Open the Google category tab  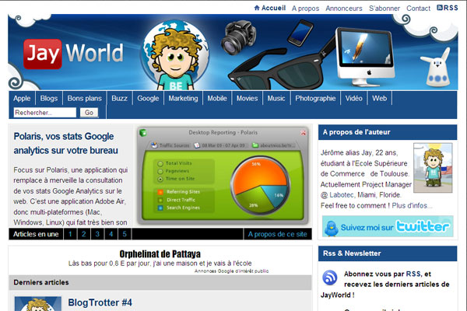(x=148, y=98)
